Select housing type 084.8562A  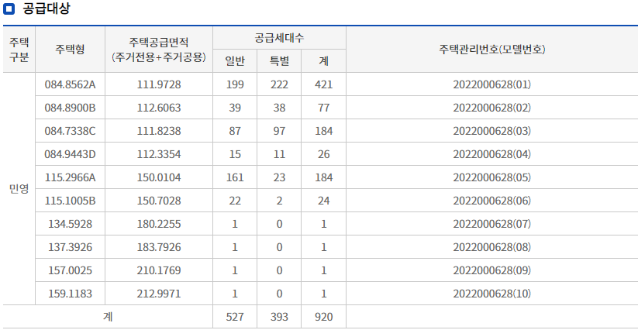tap(70, 84)
